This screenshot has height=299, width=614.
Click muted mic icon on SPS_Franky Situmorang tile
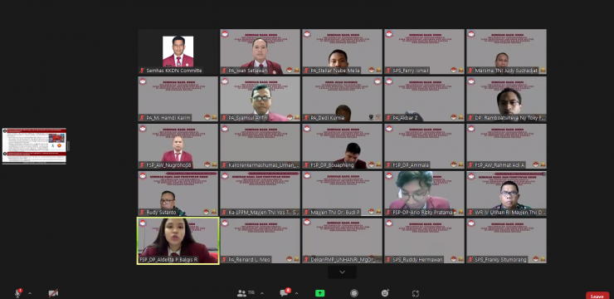click(470, 259)
